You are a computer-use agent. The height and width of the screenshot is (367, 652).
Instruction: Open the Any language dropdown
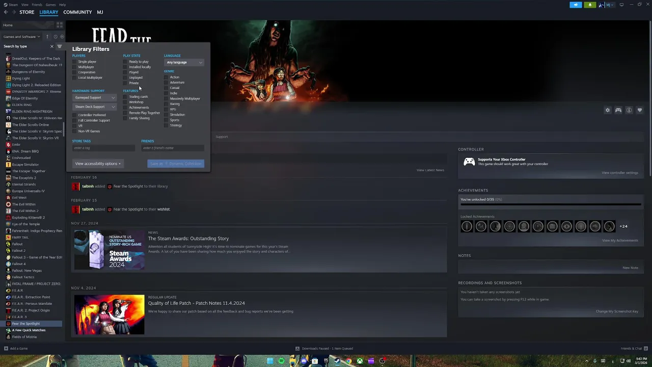184,62
